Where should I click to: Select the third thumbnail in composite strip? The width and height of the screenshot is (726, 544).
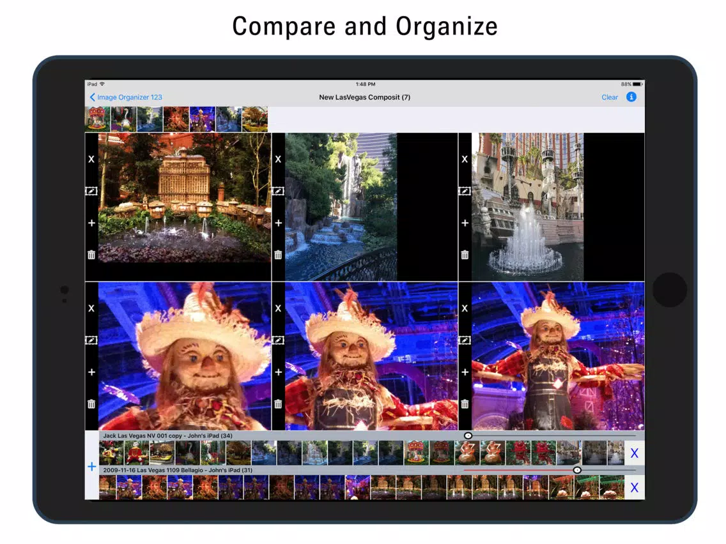click(x=150, y=119)
